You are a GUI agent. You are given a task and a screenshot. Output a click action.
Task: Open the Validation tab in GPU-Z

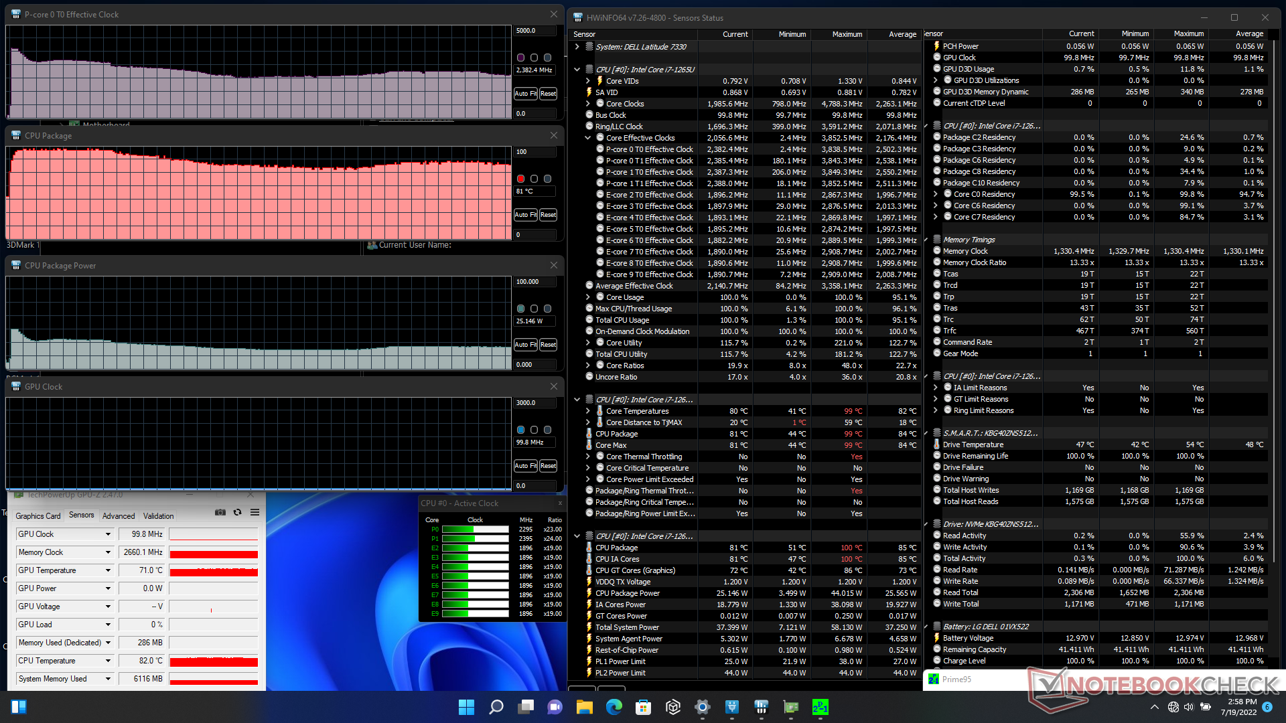coord(158,516)
